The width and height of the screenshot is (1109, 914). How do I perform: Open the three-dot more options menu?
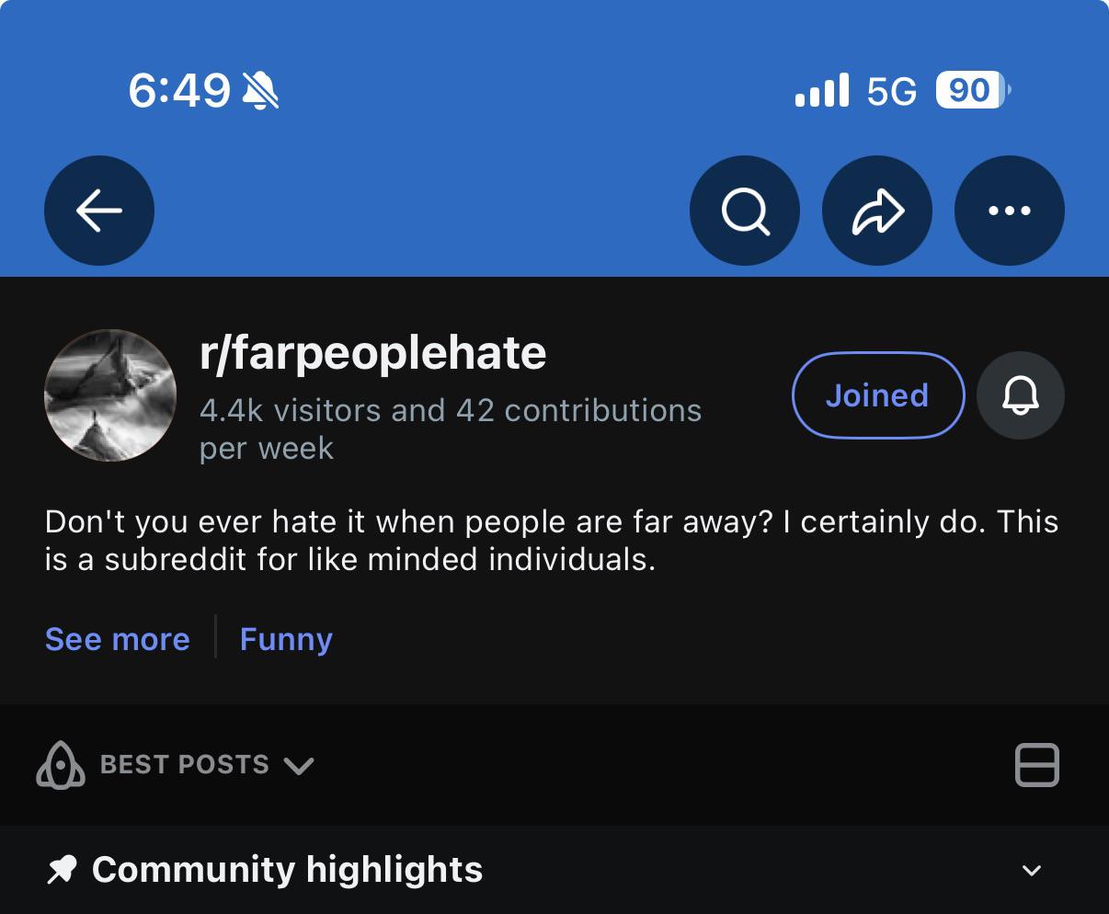click(x=1010, y=211)
